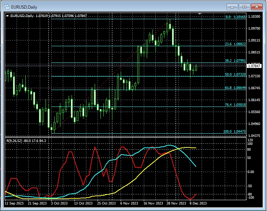The image size is (267, 211).
Task: Click the 100 level on the indicator scale
Action: tap(250, 144)
